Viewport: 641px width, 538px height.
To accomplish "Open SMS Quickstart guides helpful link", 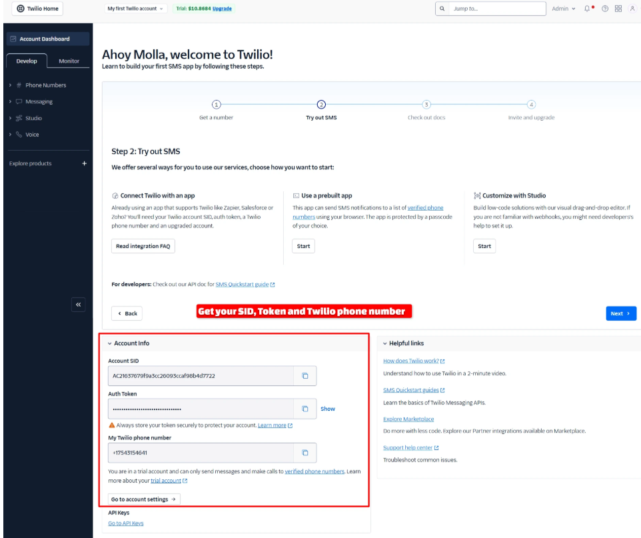I will tap(414, 390).
